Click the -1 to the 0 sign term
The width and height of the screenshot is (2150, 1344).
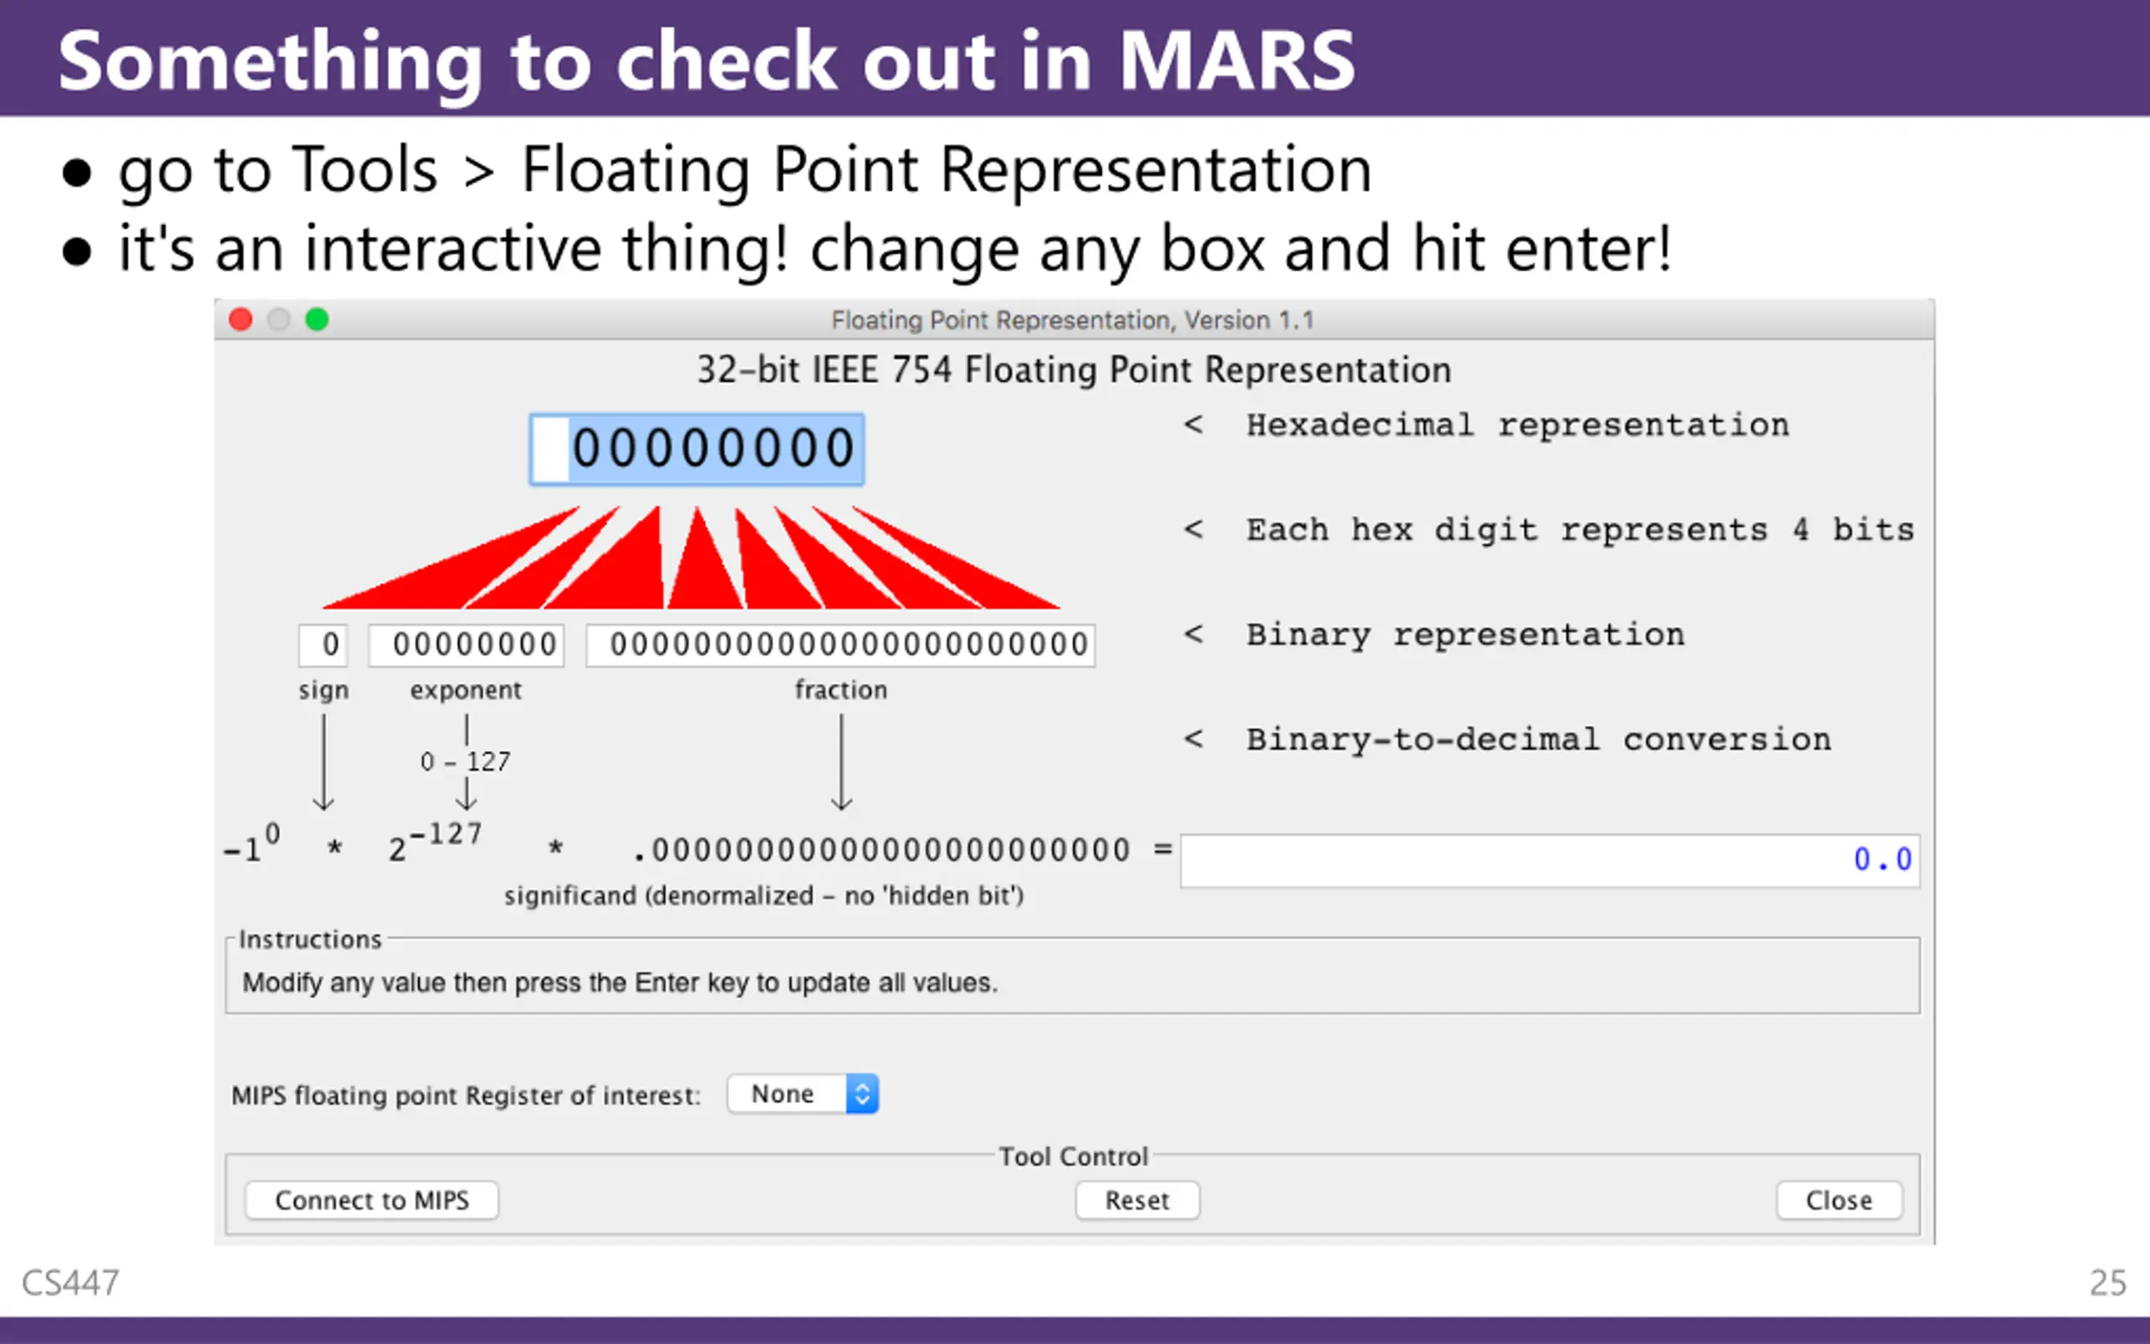pyautogui.click(x=251, y=843)
